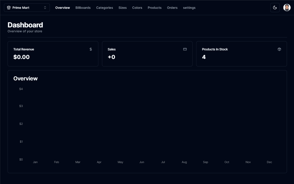Select the Jan label on the chart axis
Image resolution: width=294 pixels, height=184 pixels.
coord(35,162)
